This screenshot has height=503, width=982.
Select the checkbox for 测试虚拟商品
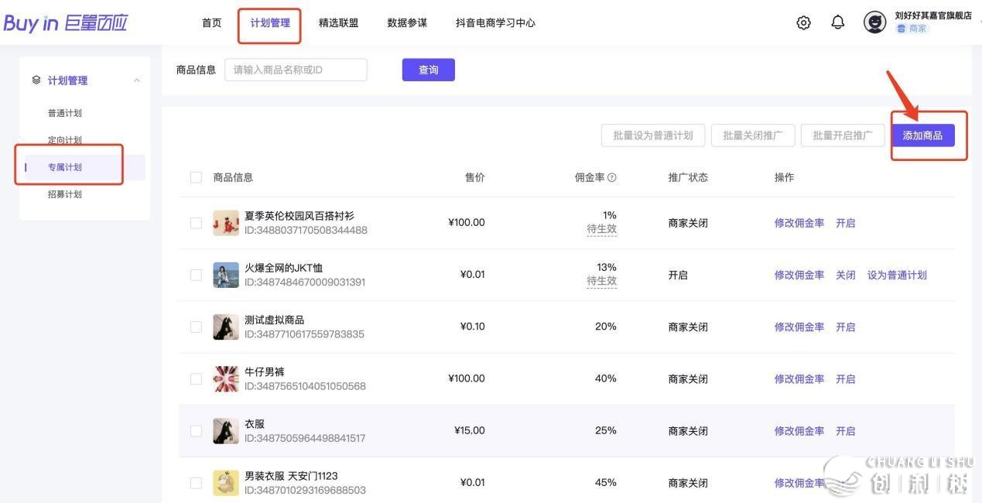click(x=196, y=327)
